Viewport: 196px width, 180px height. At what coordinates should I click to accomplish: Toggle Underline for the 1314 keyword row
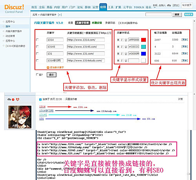tap(126, 40)
